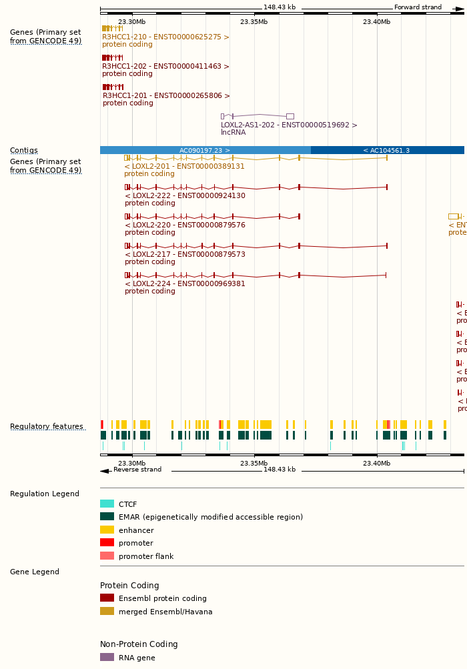Select contig AC090197.23 on the Contigs track
The width and height of the screenshot is (467, 669).
205,150
